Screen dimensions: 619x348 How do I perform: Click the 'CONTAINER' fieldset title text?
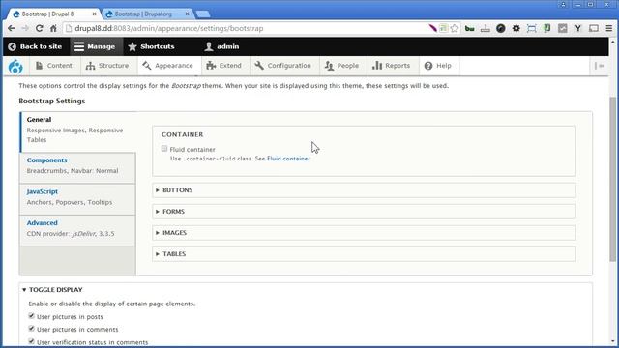coord(183,134)
